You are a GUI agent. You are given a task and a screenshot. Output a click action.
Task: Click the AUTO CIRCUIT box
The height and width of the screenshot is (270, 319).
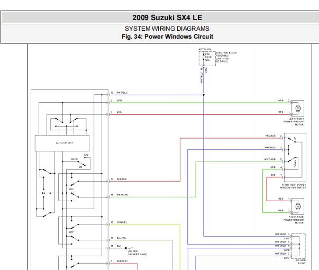tap(62, 143)
